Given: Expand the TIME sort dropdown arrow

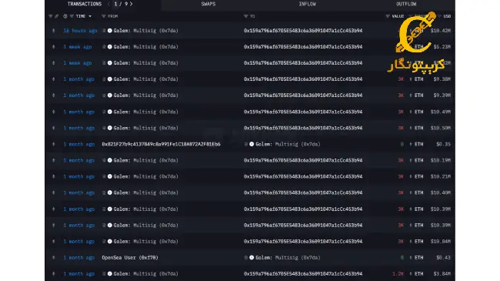Looking at the screenshot, I should [x=90, y=16].
